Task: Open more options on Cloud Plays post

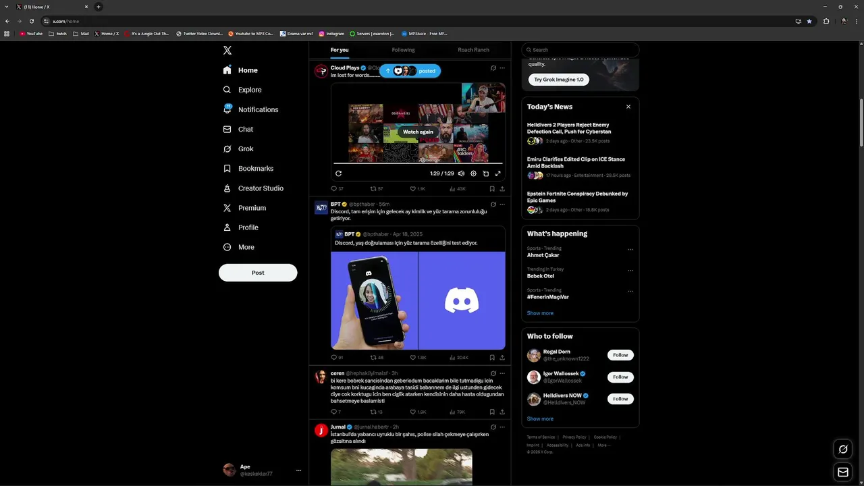Action: pos(502,68)
